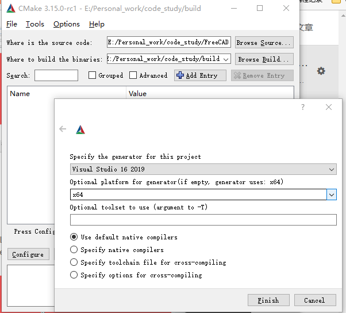Viewport: 346px width, 313px height.
Task: Click the CMake triangle logo in the dialog
Action: tap(80, 129)
